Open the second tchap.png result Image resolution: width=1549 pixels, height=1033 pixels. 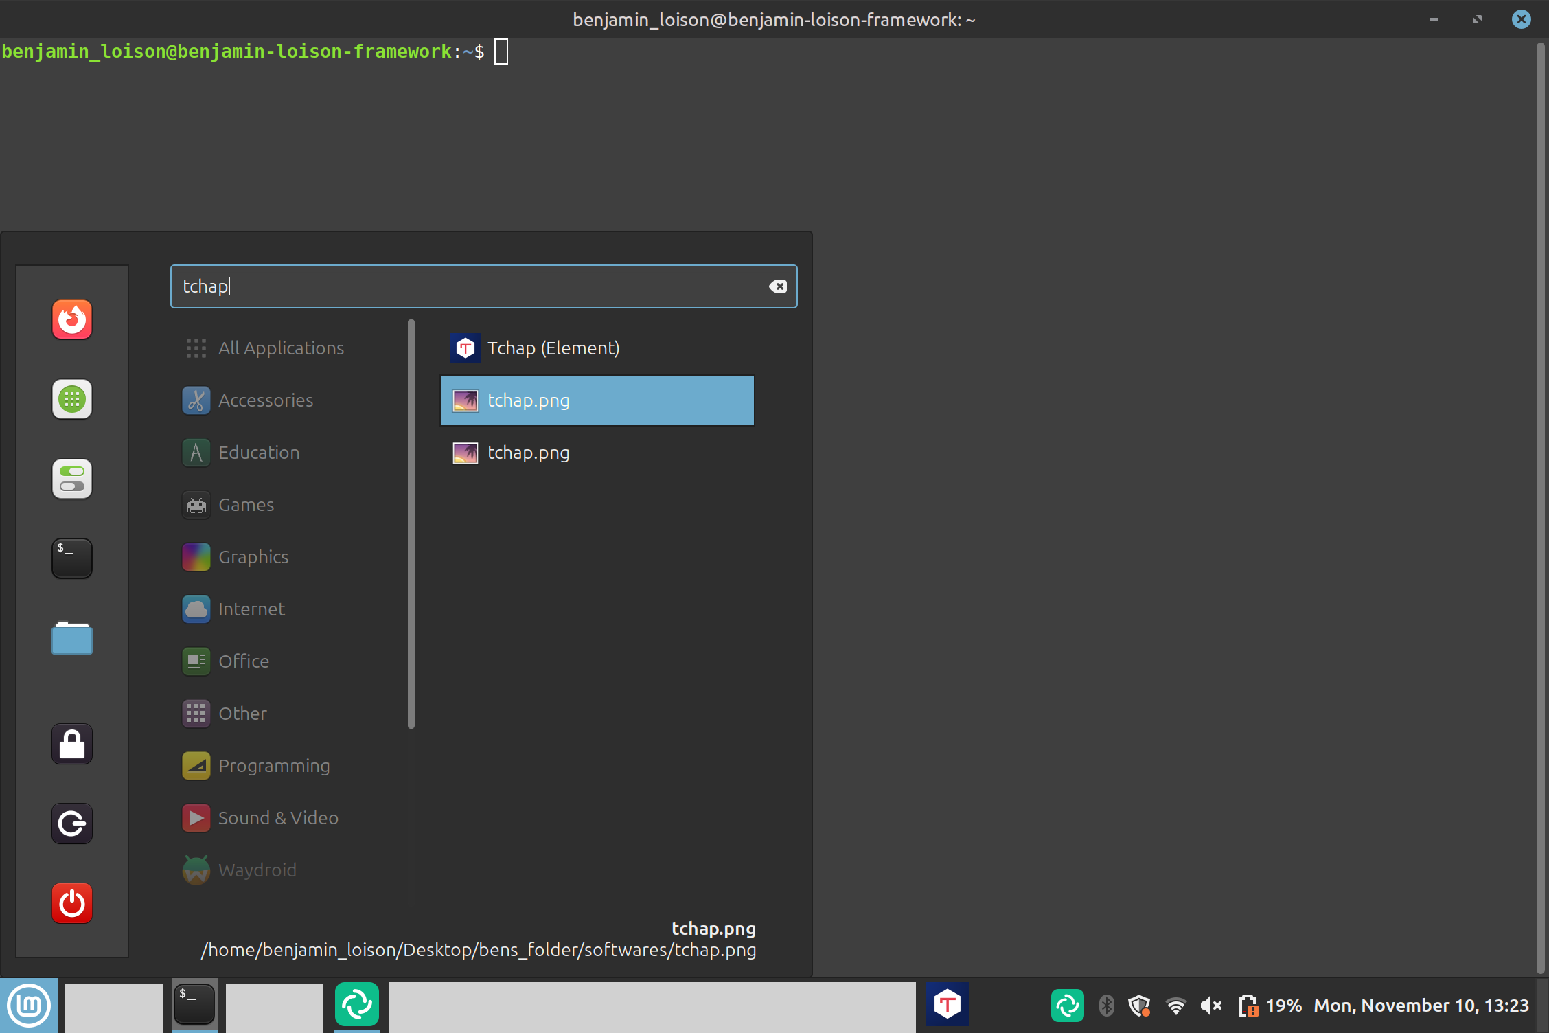[x=529, y=453]
